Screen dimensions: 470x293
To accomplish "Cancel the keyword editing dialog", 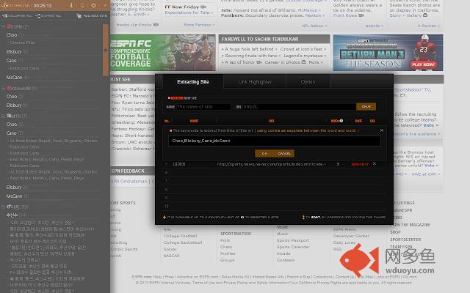I will (284, 153).
